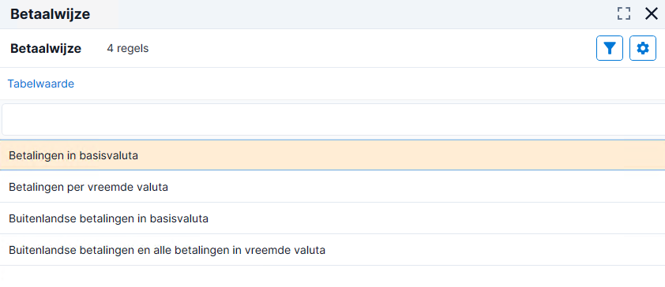
Task: Show view options via the cog button
Action: pyautogui.click(x=643, y=48)
